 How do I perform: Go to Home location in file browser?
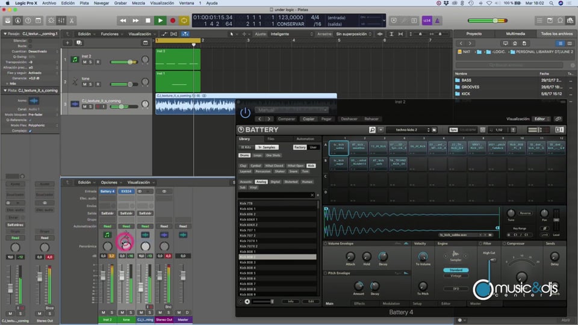(x=515, y=43)
